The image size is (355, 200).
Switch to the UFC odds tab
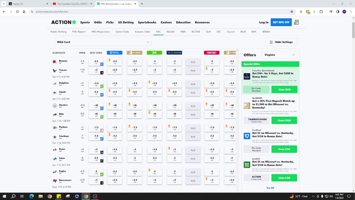click(x=219, y=32)
